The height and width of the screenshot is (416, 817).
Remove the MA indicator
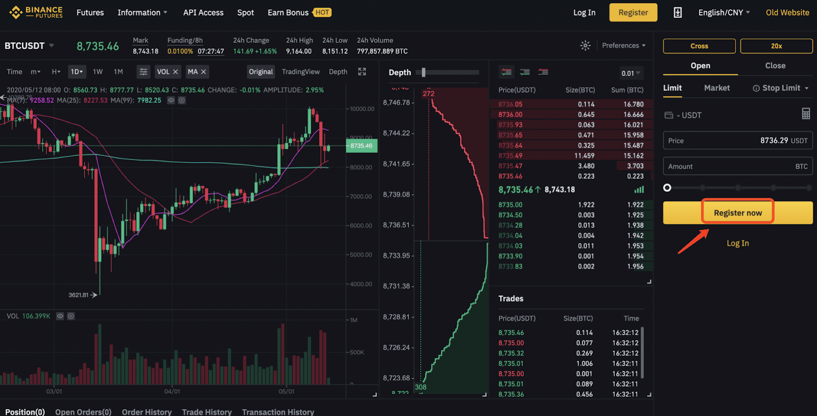pyautogui.click(x=203, y=72)
